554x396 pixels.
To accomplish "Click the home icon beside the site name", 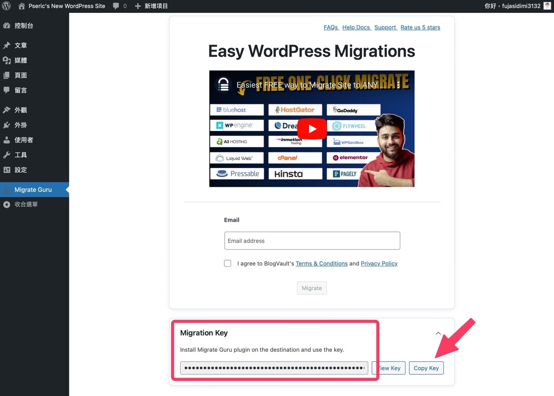I will click(x=22, y=6).
